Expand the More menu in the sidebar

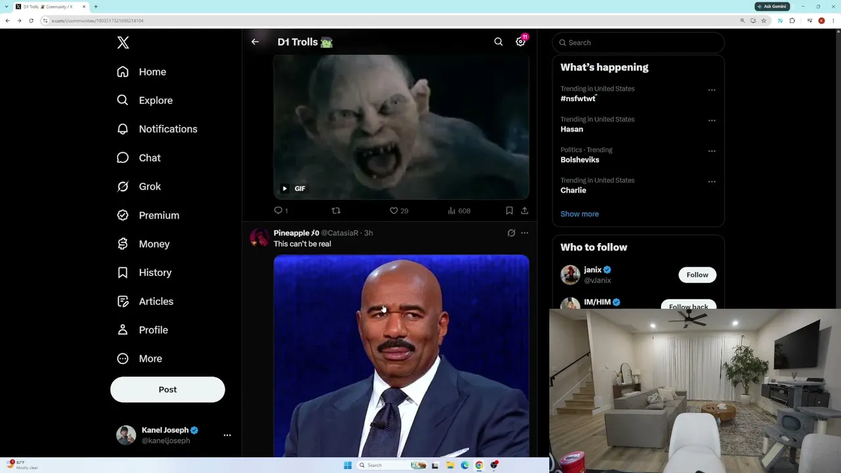pyautogui.click(x=139, y=359)
